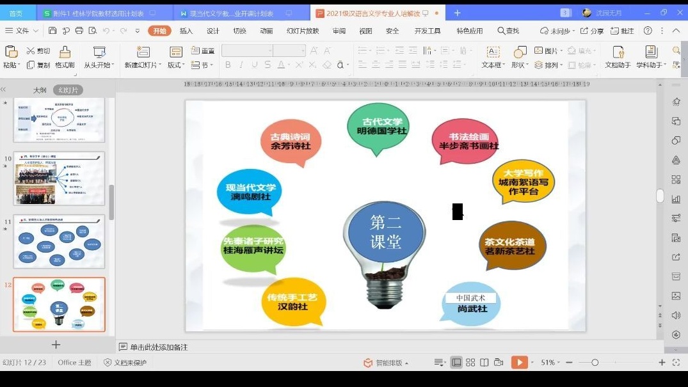Click the Format Painter (格式刷) icon

[65, 52]
